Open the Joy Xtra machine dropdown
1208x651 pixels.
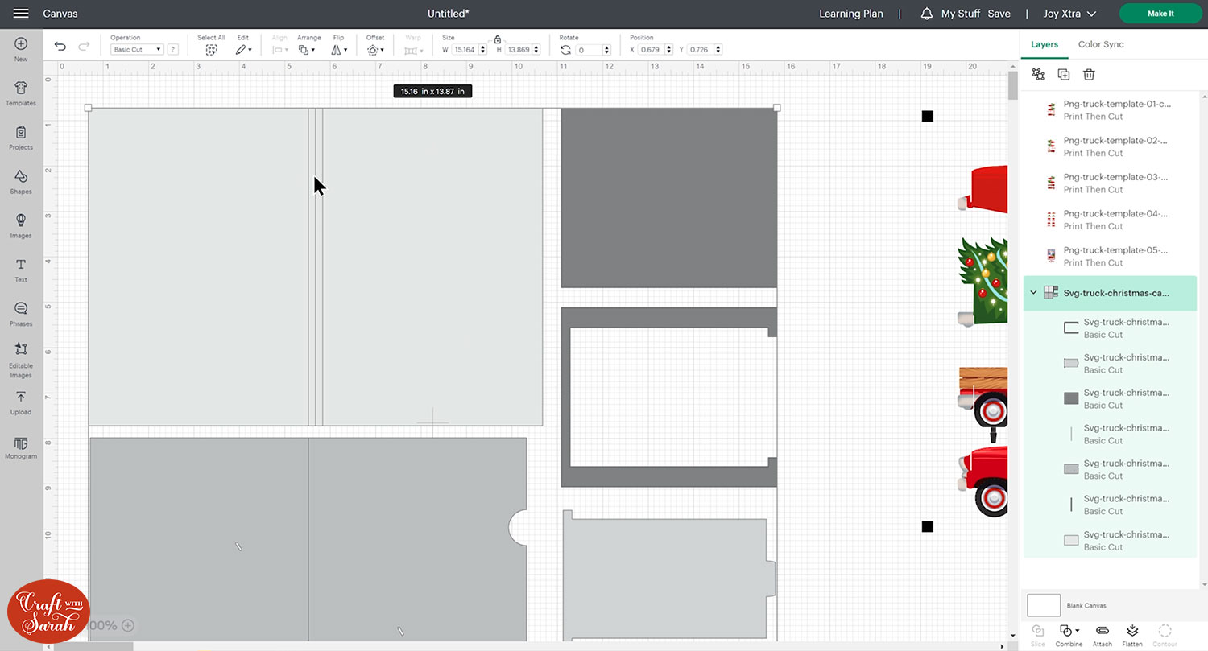[x=1069, y=14]
